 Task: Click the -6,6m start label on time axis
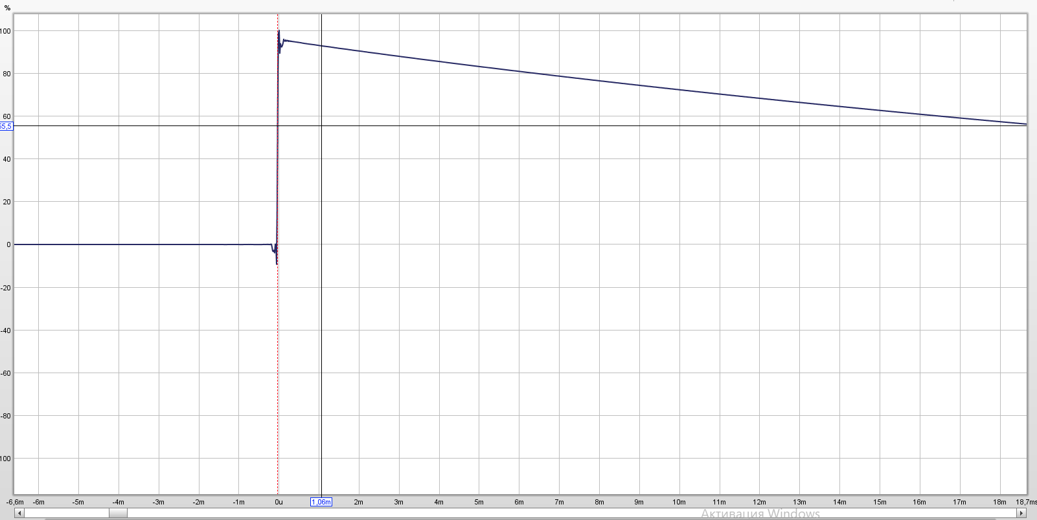(15, 502)
